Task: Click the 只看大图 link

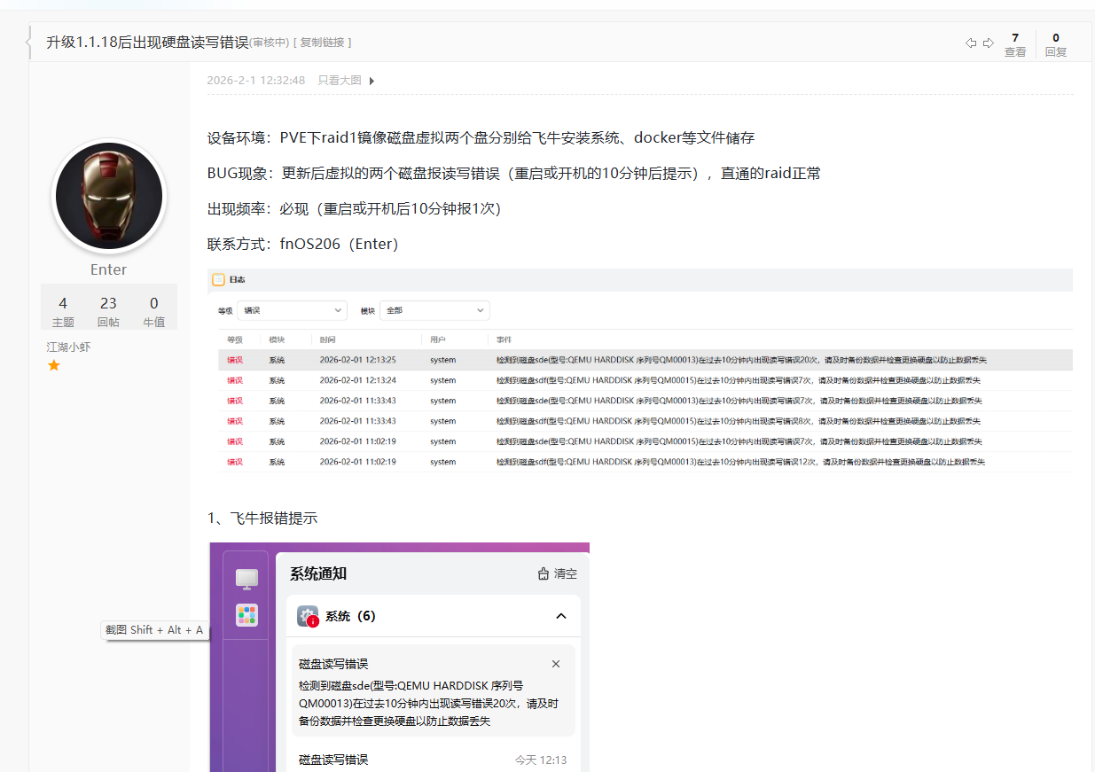Action: click(340, 81)
